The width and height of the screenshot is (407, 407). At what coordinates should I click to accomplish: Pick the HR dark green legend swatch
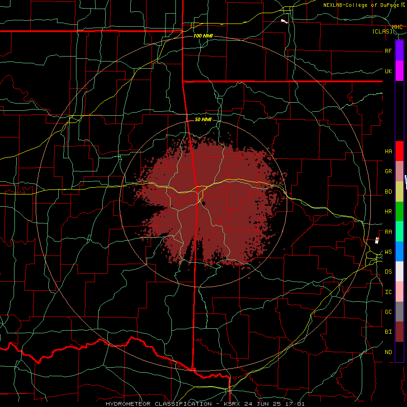399,212
